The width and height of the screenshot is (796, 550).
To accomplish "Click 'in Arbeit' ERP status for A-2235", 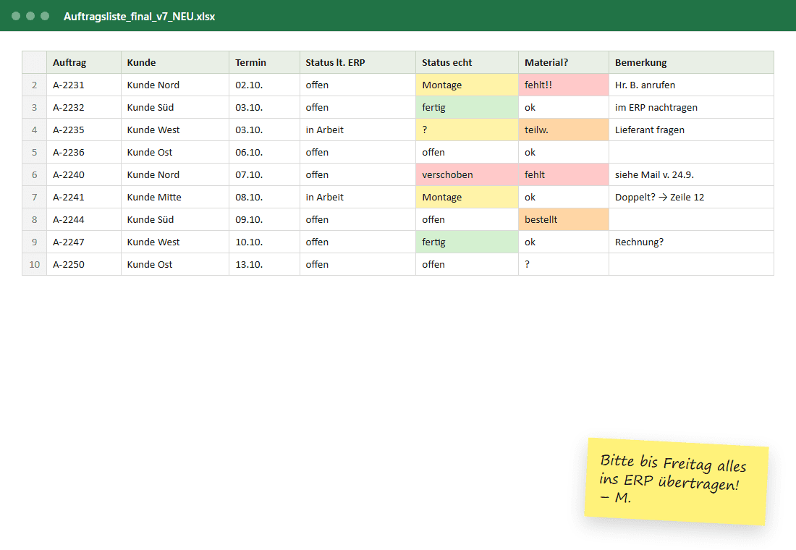I will 358,130.
